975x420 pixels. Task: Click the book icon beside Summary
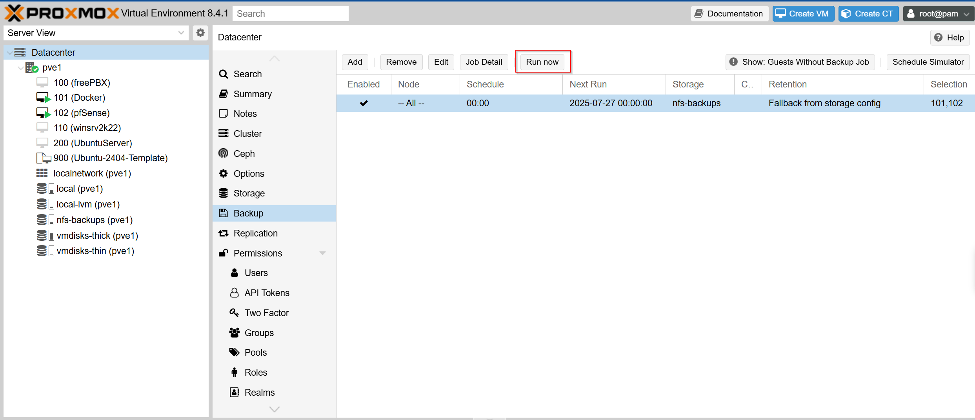[224, 94]
